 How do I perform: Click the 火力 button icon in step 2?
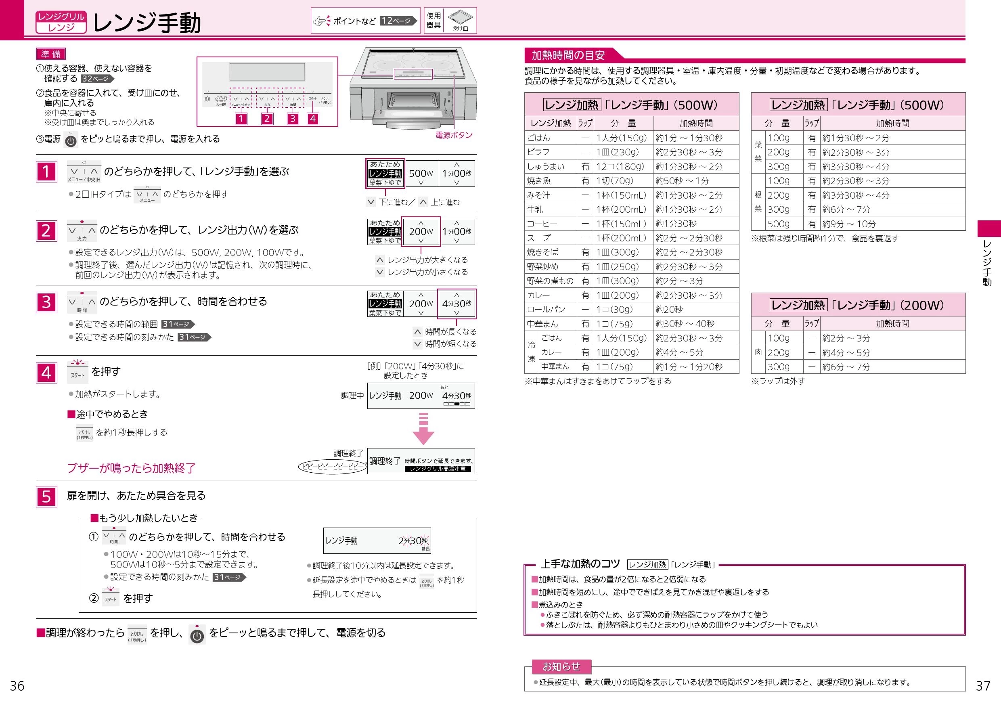click(x=82, y=231)
